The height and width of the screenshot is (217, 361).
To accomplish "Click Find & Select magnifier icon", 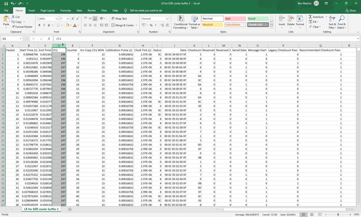I will click(x=342, y=18).
